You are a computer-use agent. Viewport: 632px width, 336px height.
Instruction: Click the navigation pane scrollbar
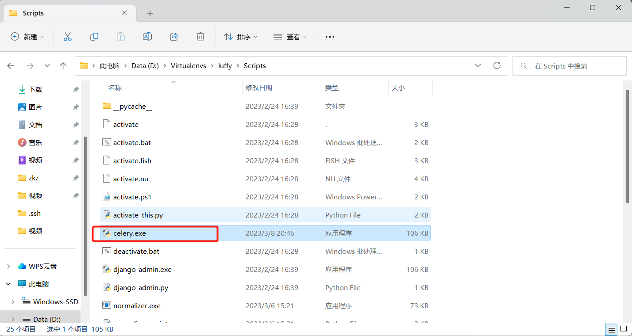pos(85,217)
